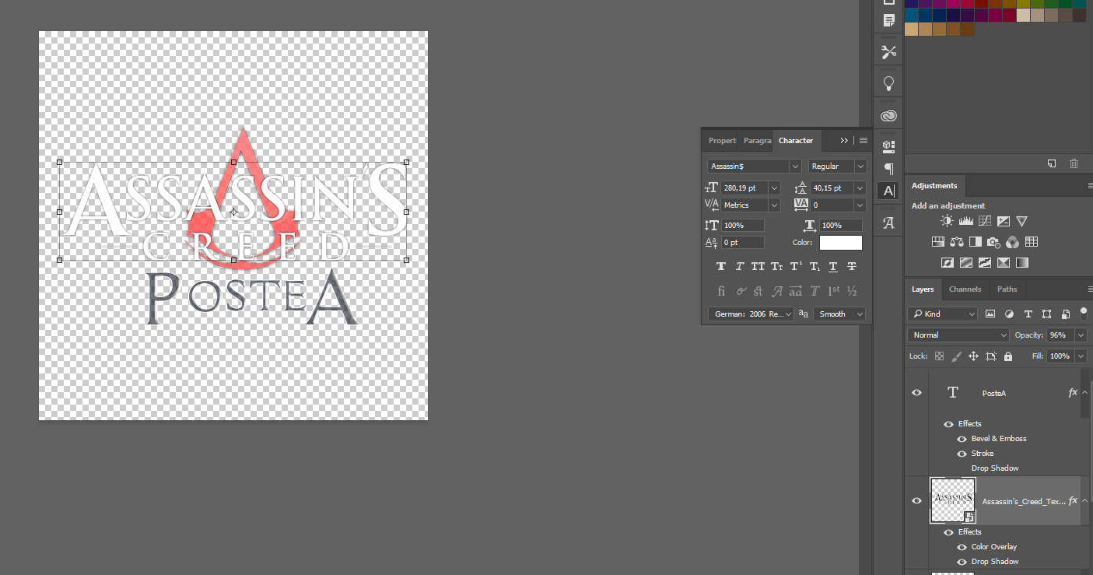Click the baseline shift 0 pt field
Viewport: 1093px width, 575px height.
pyautogui.click(x=743, y=243)
